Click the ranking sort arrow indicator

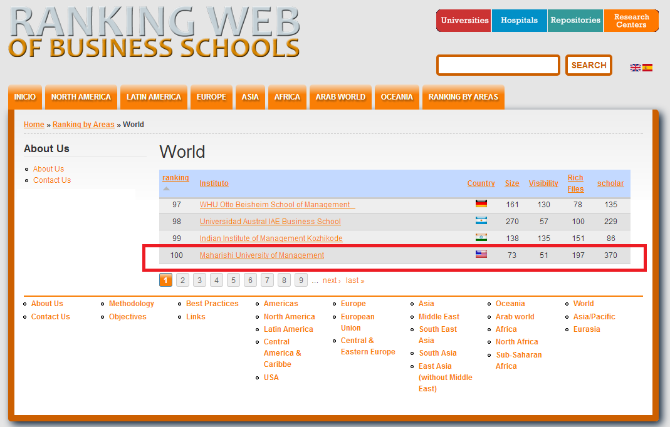166,188
